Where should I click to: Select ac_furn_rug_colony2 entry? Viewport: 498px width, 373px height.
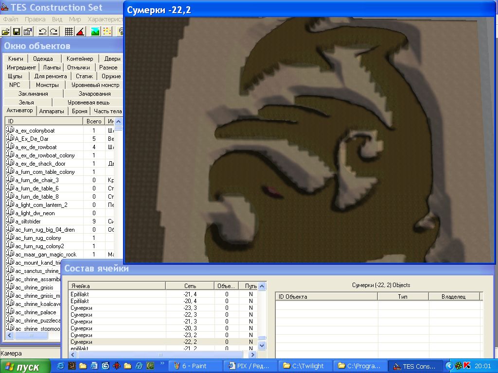(40, 246)
